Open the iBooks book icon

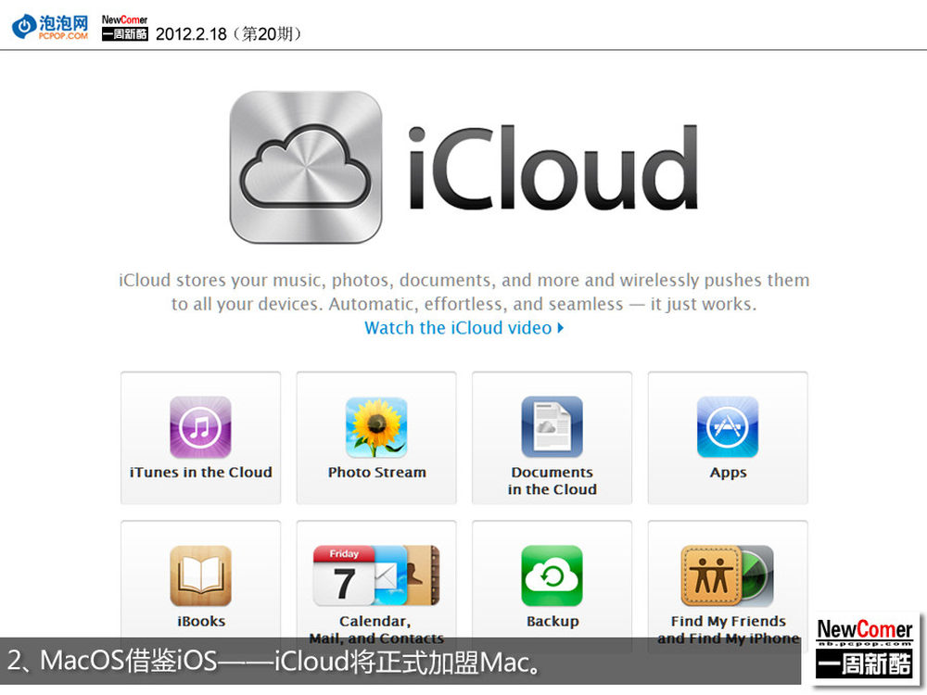coord(200,575)
